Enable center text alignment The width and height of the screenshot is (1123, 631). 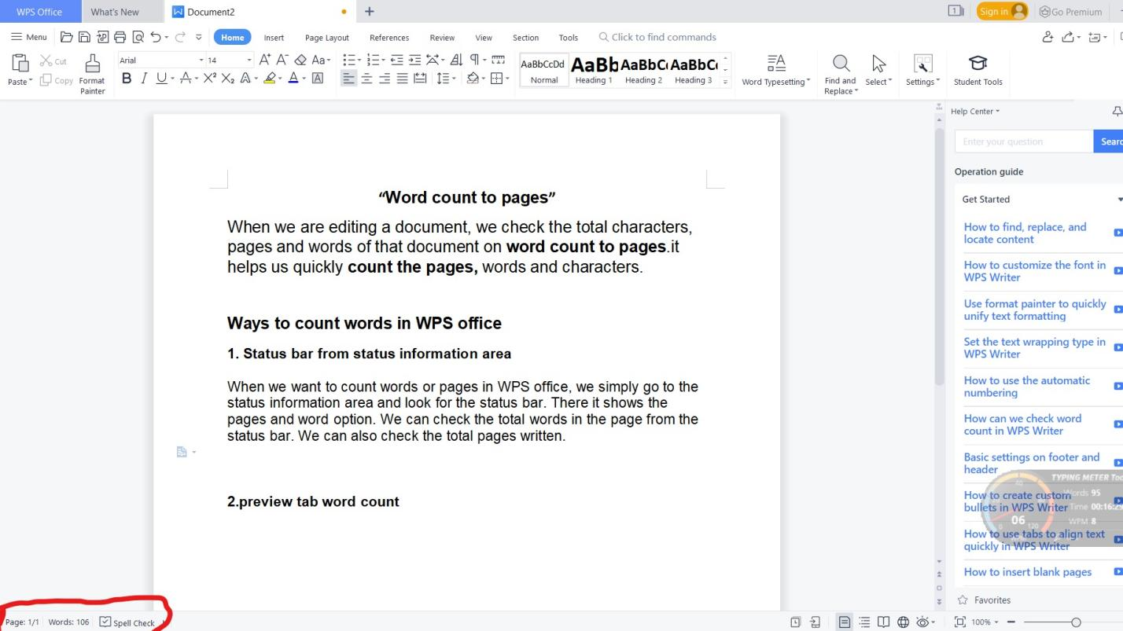[366, 78]
